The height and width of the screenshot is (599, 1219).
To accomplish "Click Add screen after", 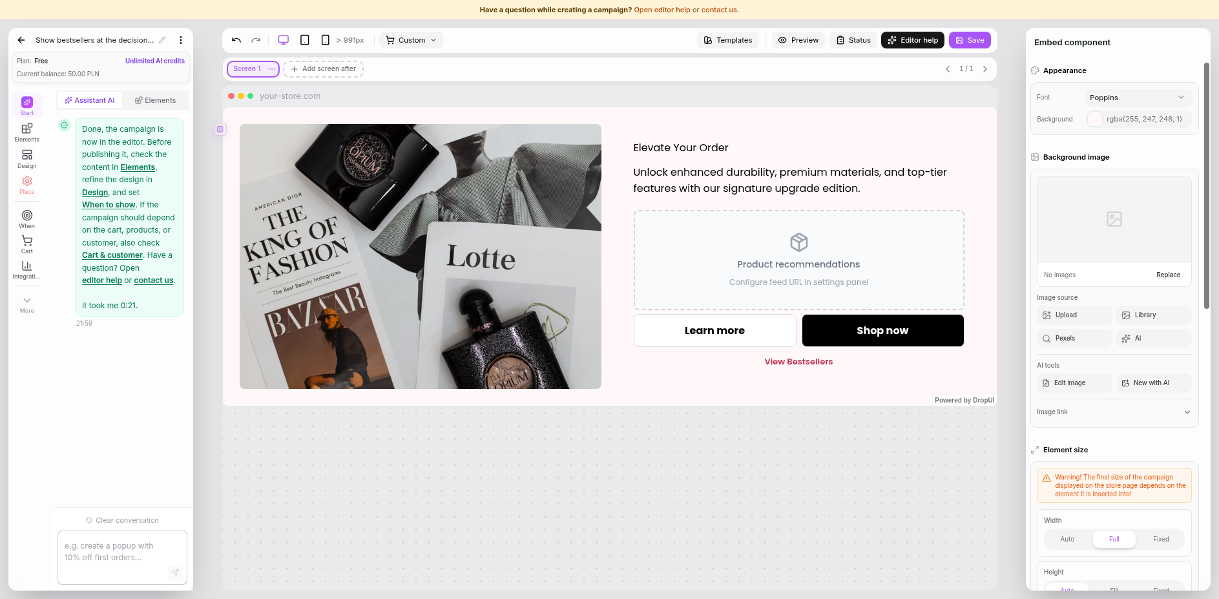I will [323, 68].
